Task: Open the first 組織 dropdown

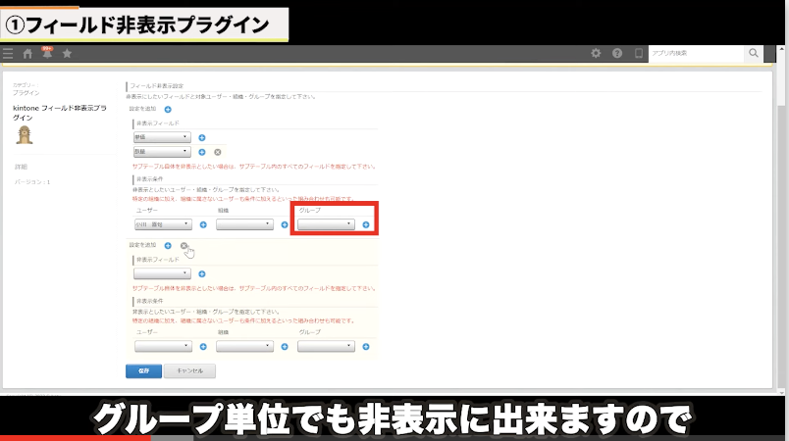Action: (x=244, y=224)
